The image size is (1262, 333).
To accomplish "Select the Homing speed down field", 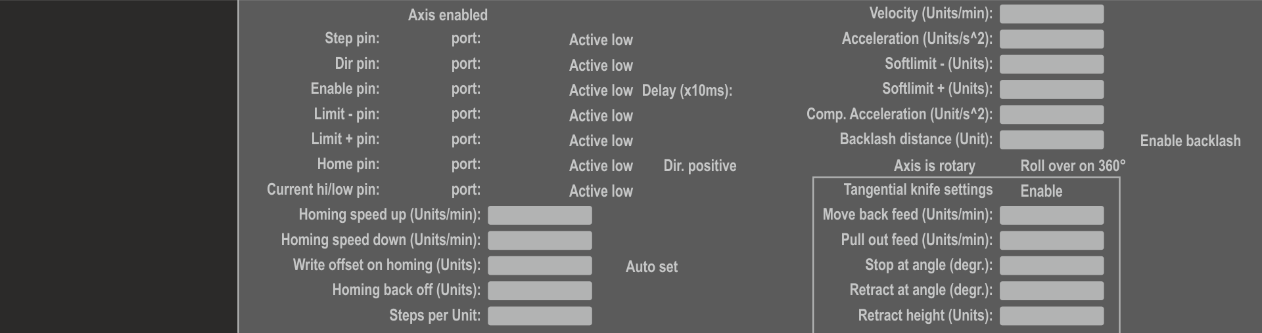I will [539, 241].
